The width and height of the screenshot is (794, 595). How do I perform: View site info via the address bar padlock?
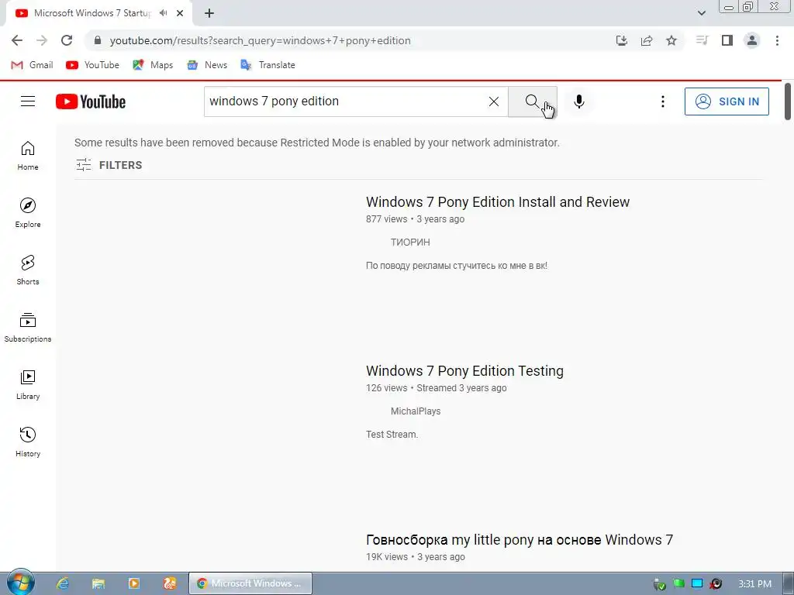98,40
